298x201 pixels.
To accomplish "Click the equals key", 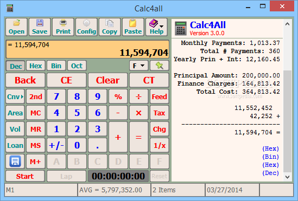I will pyautogui.click(x=139, y=137).
